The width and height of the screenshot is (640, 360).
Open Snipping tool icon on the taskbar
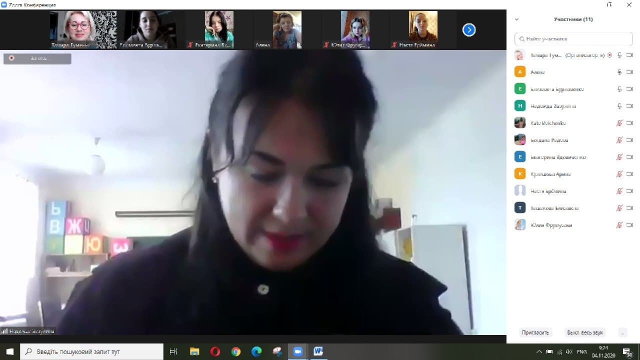(x=277, y=351)
